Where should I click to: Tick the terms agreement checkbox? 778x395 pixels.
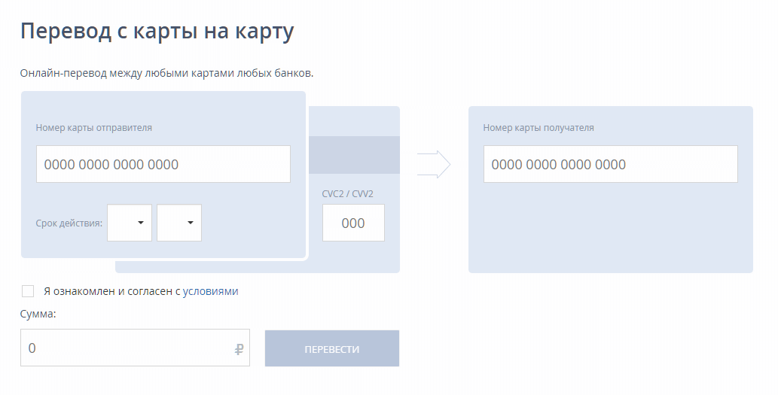click(x=28, y=291)
